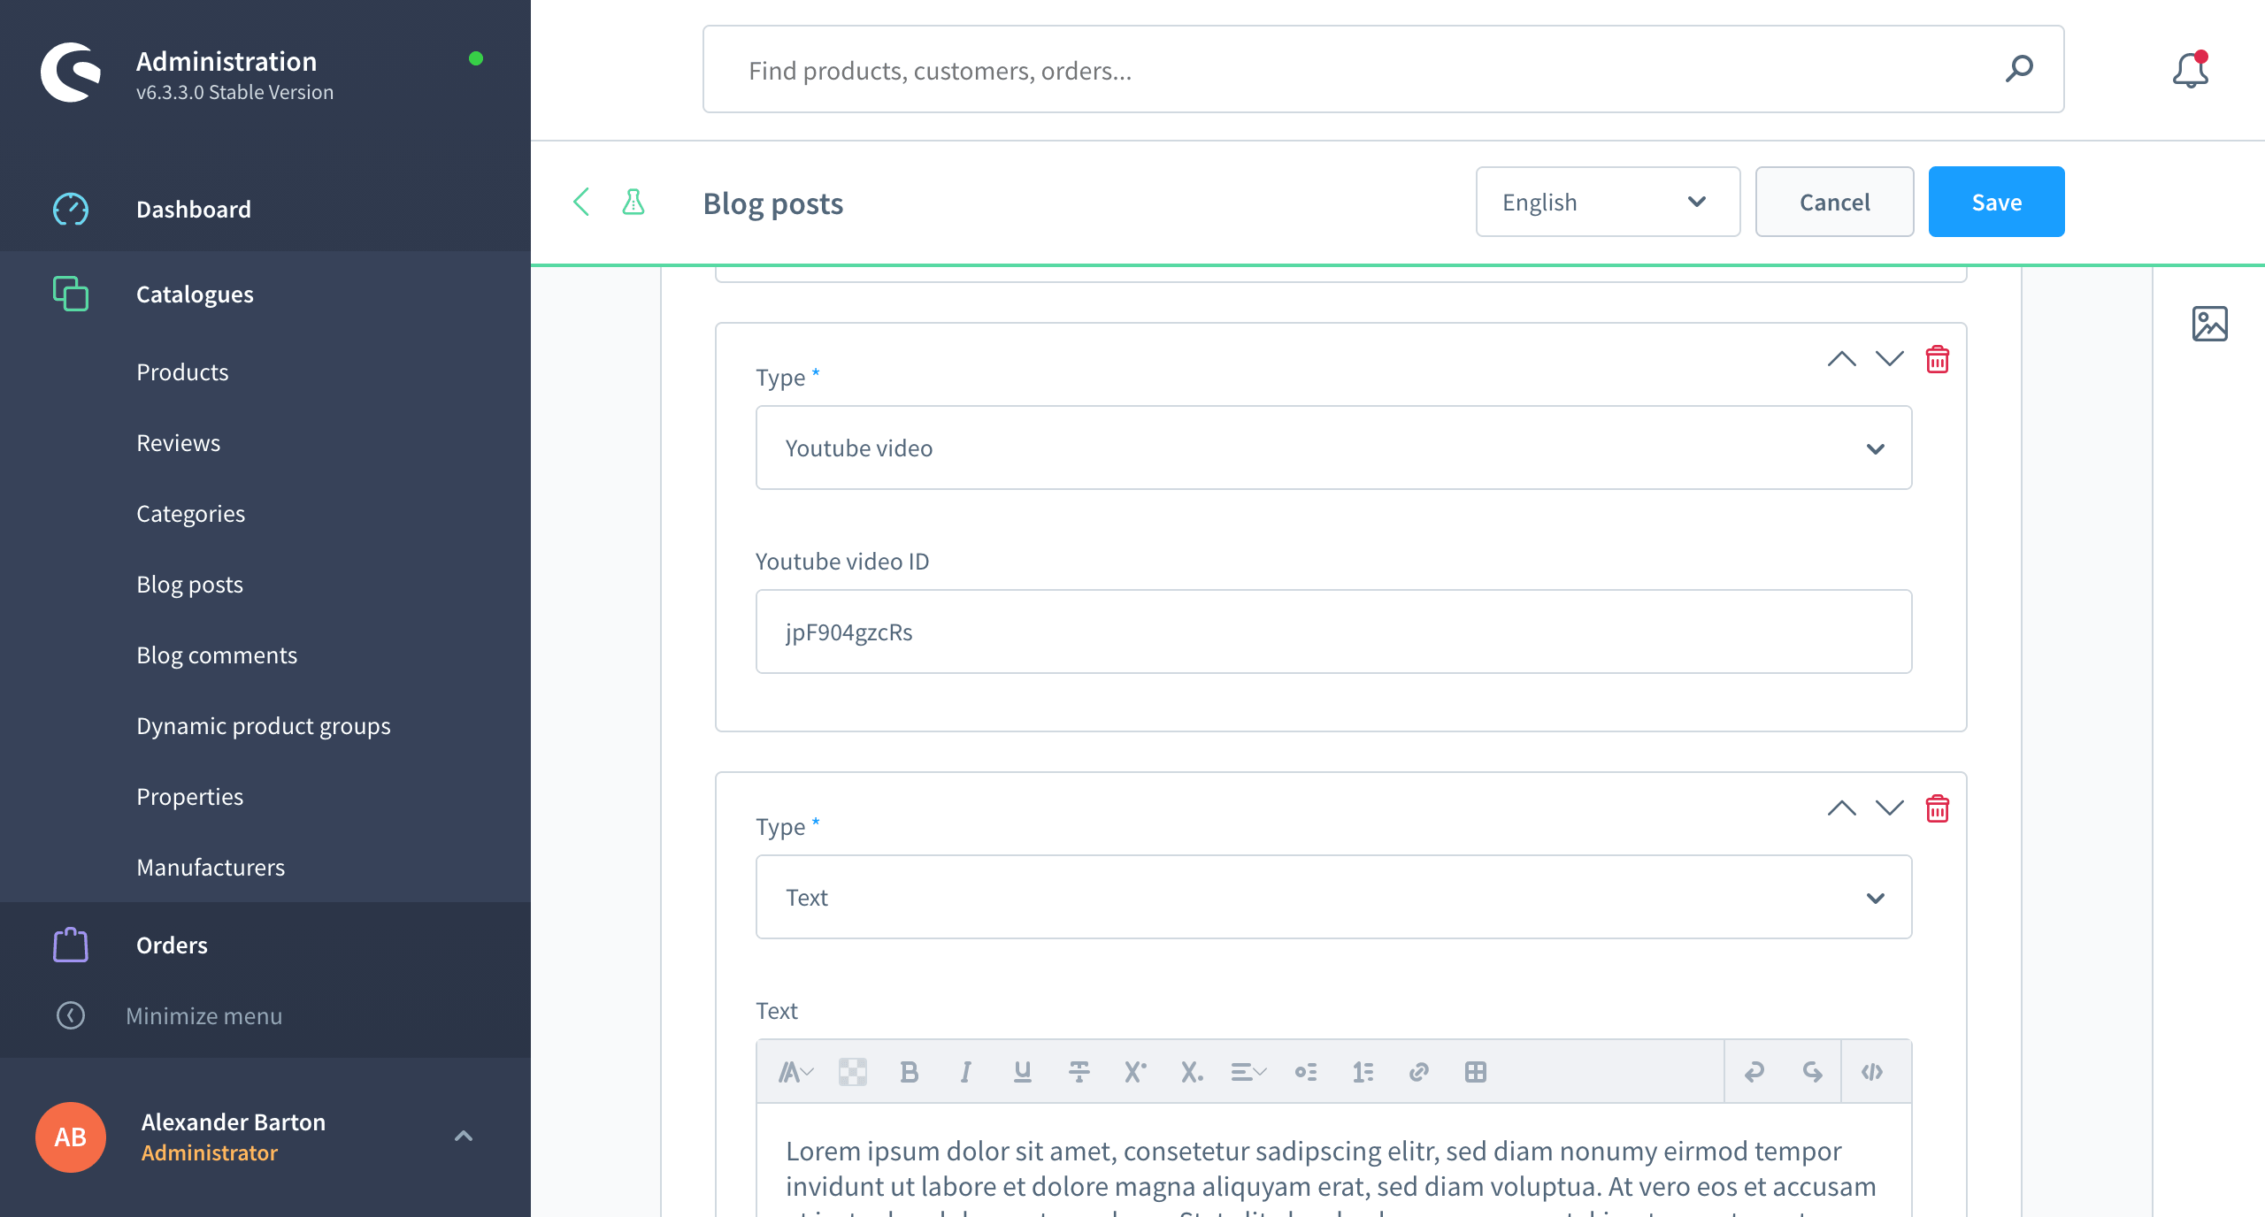Open the English language dropdown

pyautogui.click(x=1607, y=203)
